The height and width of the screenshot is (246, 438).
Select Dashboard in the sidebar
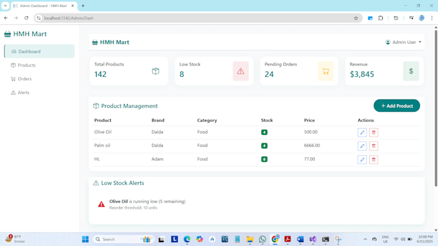pos(39,51)
